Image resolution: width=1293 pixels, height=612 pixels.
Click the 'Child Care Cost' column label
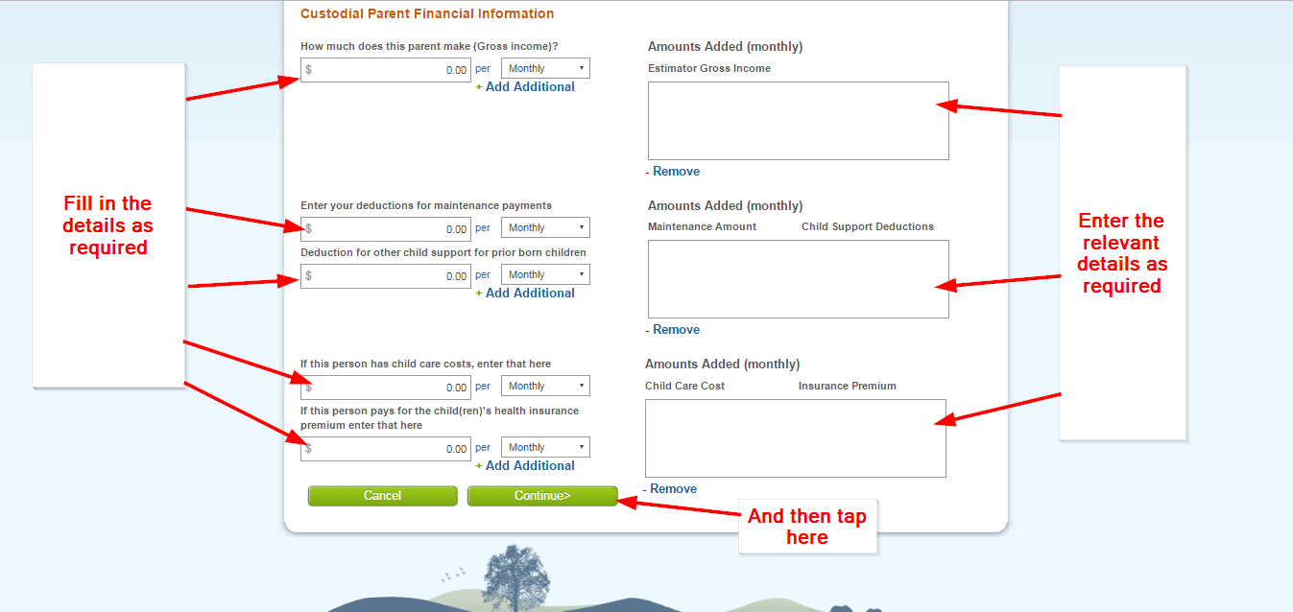point(685,386)
